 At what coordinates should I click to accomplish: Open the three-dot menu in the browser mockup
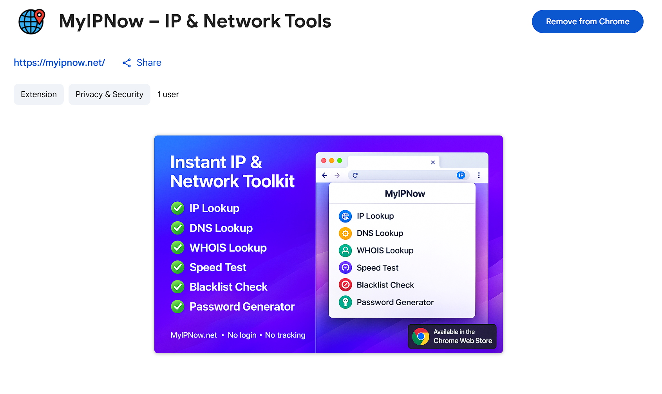coord(479,175)
